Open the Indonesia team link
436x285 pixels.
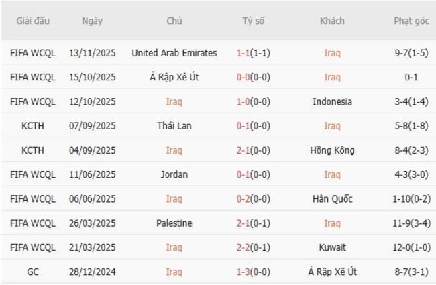(x=332, y=102)
